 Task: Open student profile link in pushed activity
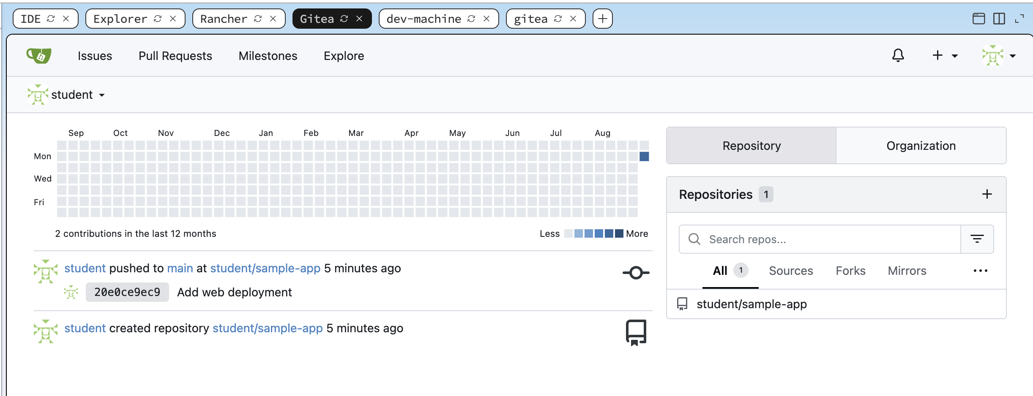(85, 268)
